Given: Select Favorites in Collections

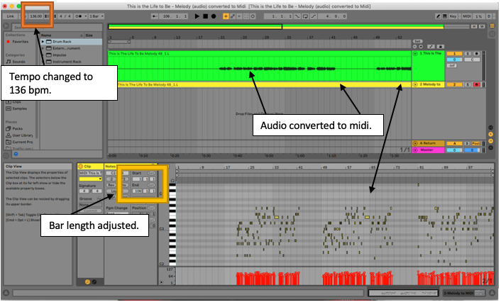Looking at the screenshot, I should coord(20,42).
